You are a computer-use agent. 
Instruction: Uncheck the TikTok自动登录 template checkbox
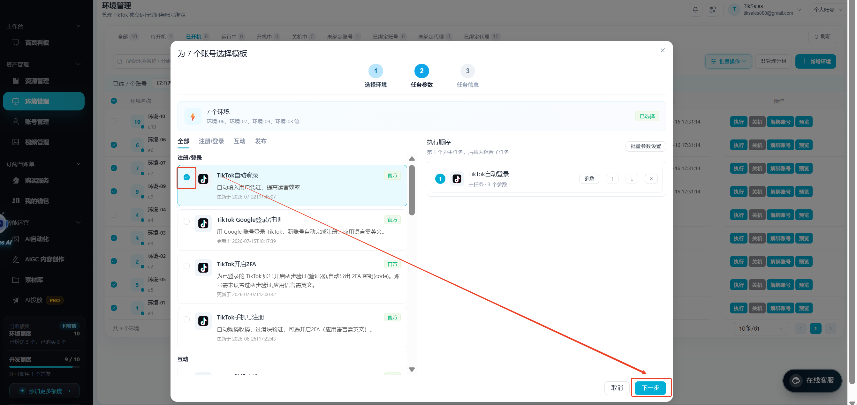(x=187, y=177)
